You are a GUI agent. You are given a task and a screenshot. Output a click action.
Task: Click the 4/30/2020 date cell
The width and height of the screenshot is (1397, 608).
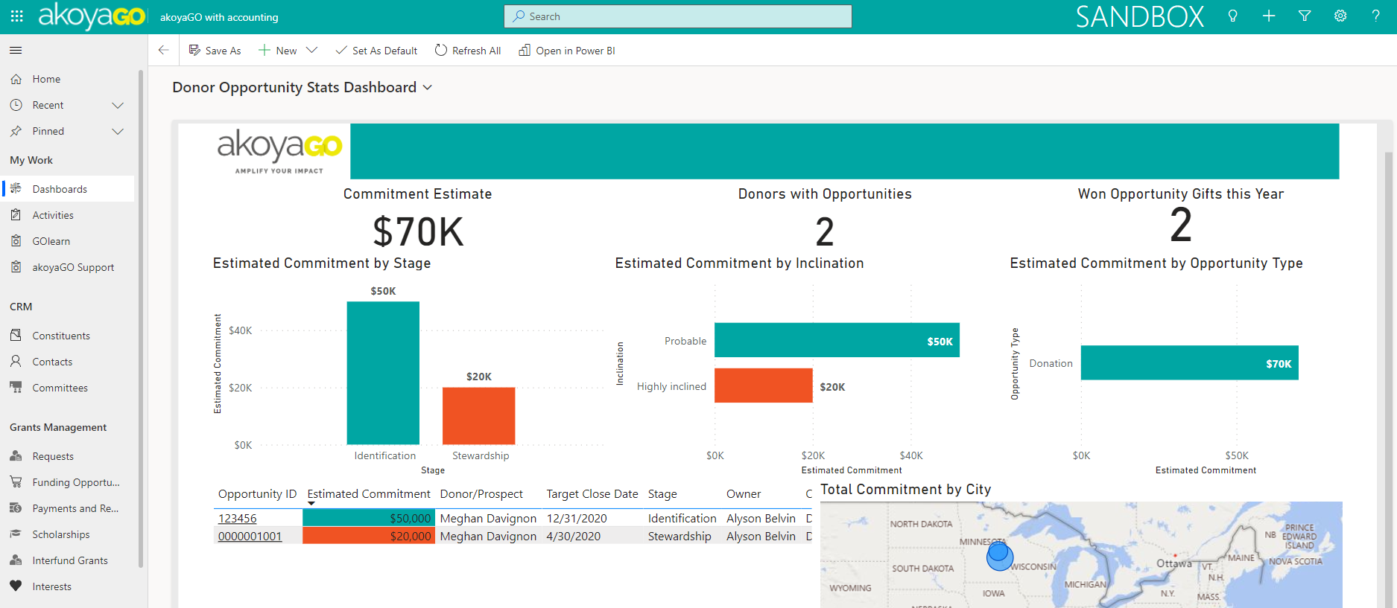pos(574,537)
